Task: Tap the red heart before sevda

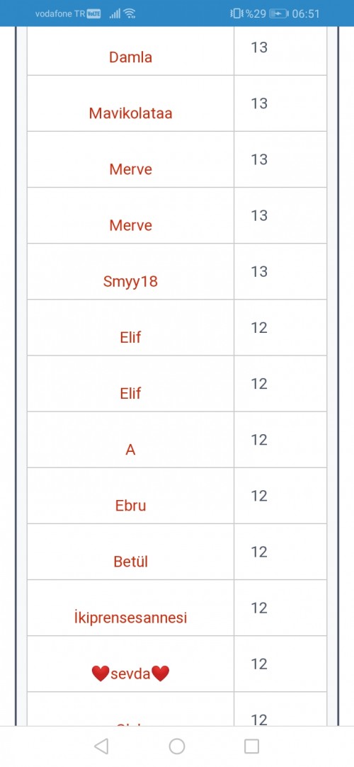Action: coord(100,674)
